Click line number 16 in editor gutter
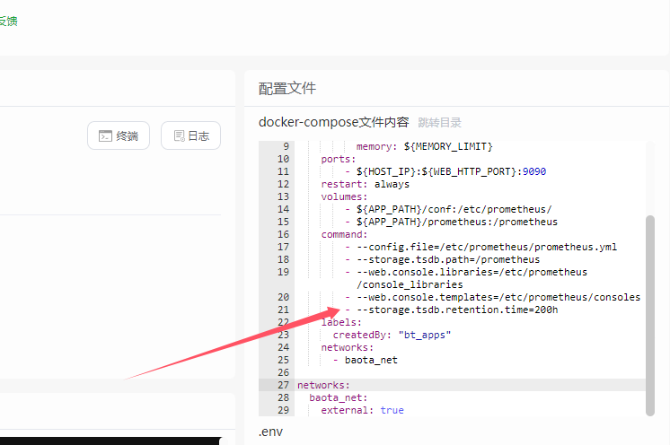Viewport: 670px width, 445px height. (284, 234)
